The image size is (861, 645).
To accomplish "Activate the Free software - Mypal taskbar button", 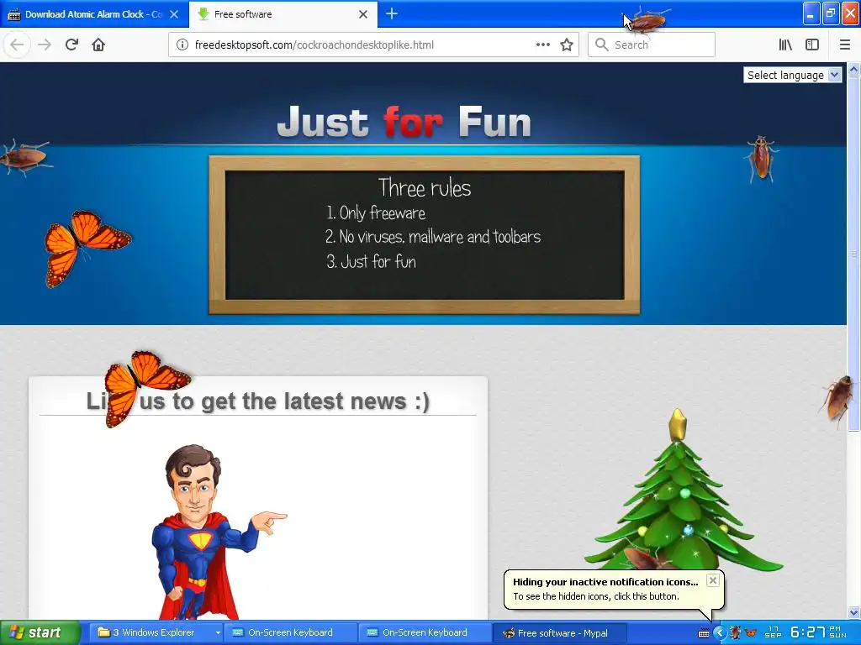I will tap(559, 632).
